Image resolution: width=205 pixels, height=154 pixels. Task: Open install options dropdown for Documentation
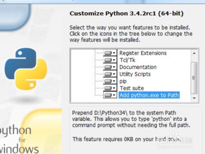[110, 67]
